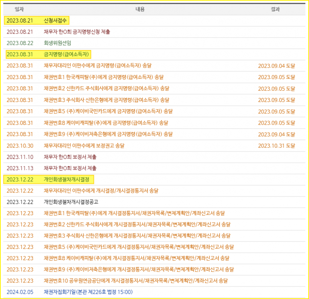Click the 내용 column header

(x=140, y=9)
